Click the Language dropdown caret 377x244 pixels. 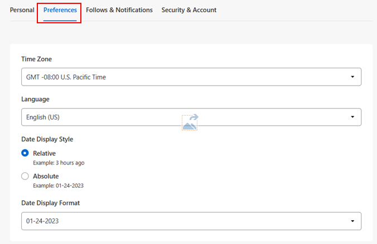(352, 117)
